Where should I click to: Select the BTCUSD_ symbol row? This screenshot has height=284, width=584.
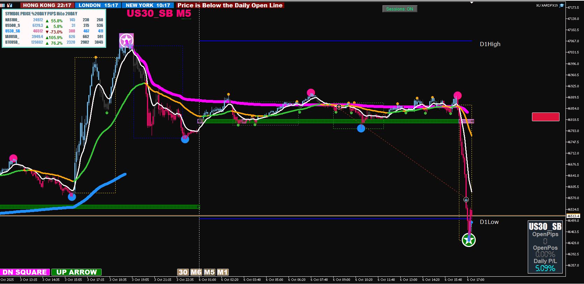click(x=54, y=42)
